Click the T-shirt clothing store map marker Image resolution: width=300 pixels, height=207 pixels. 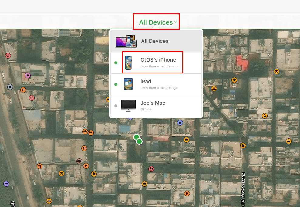point(234,80)
